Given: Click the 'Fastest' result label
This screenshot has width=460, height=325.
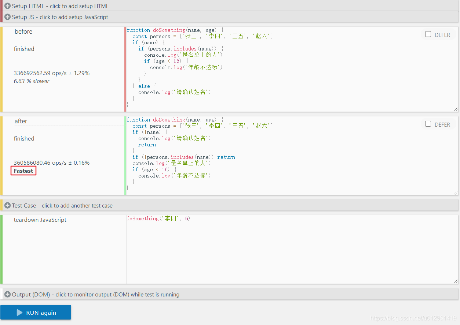Looking at the screenshot, I should (23, 171).
